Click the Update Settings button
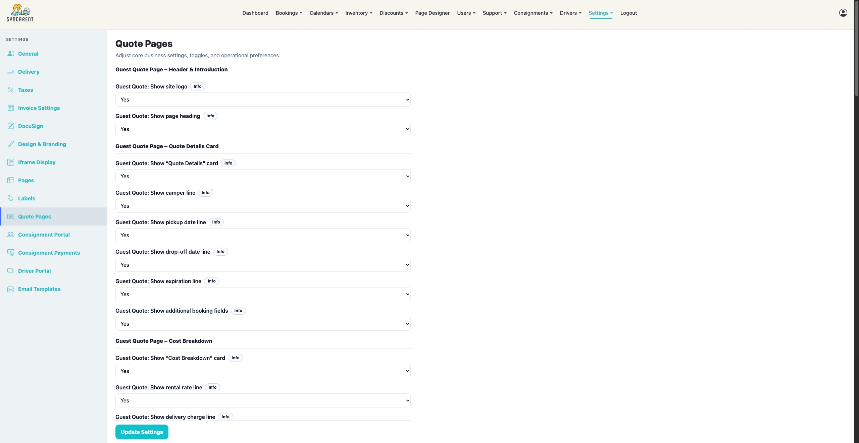 click(142, 432)
